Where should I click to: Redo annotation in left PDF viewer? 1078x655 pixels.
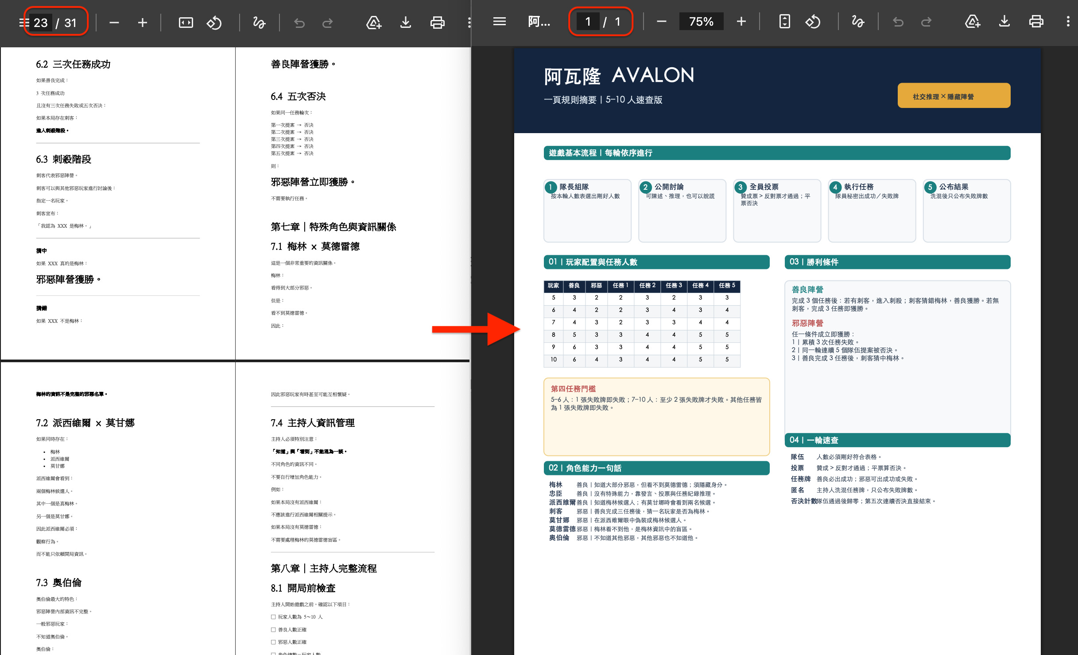[x=327, y=23]
